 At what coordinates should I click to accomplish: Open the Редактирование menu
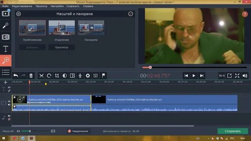point(22,6)
